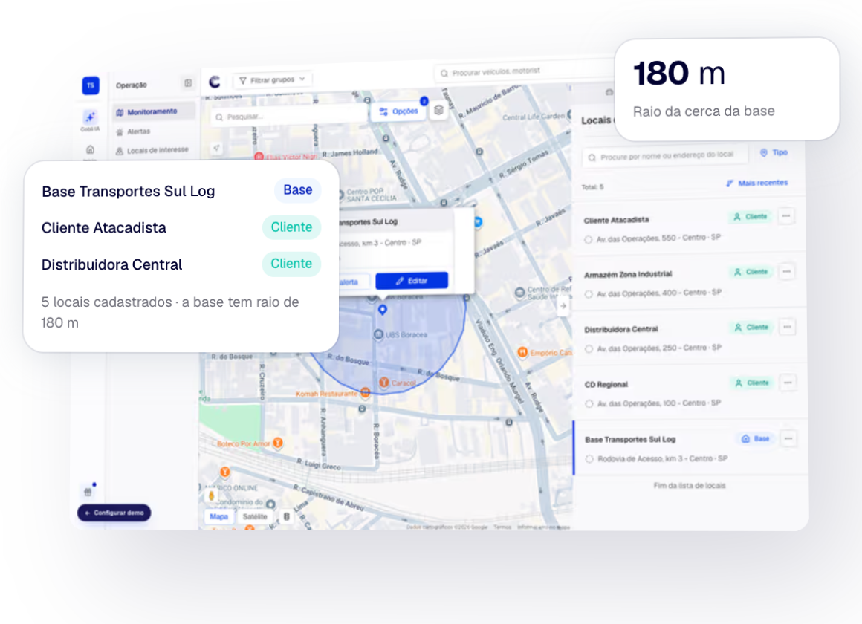Open Locais de interesse in the menu
Image resolution: width=862 pixels, height=624 pixels.
click(154, 150)
